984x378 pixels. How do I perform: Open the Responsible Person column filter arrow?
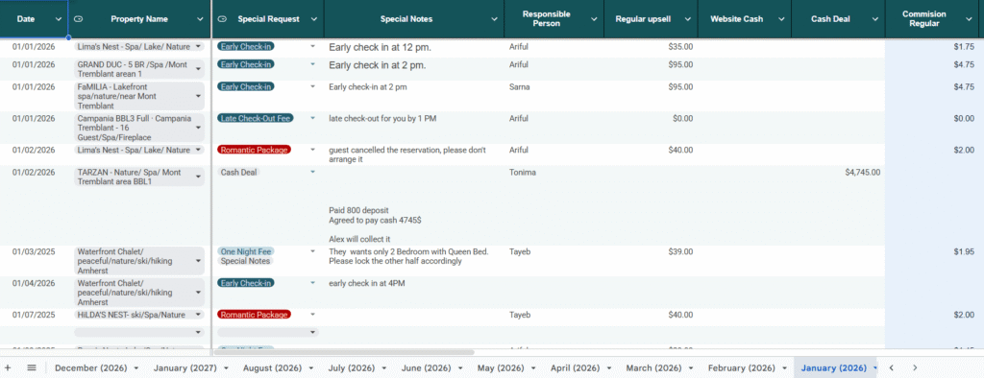point(594,19)
